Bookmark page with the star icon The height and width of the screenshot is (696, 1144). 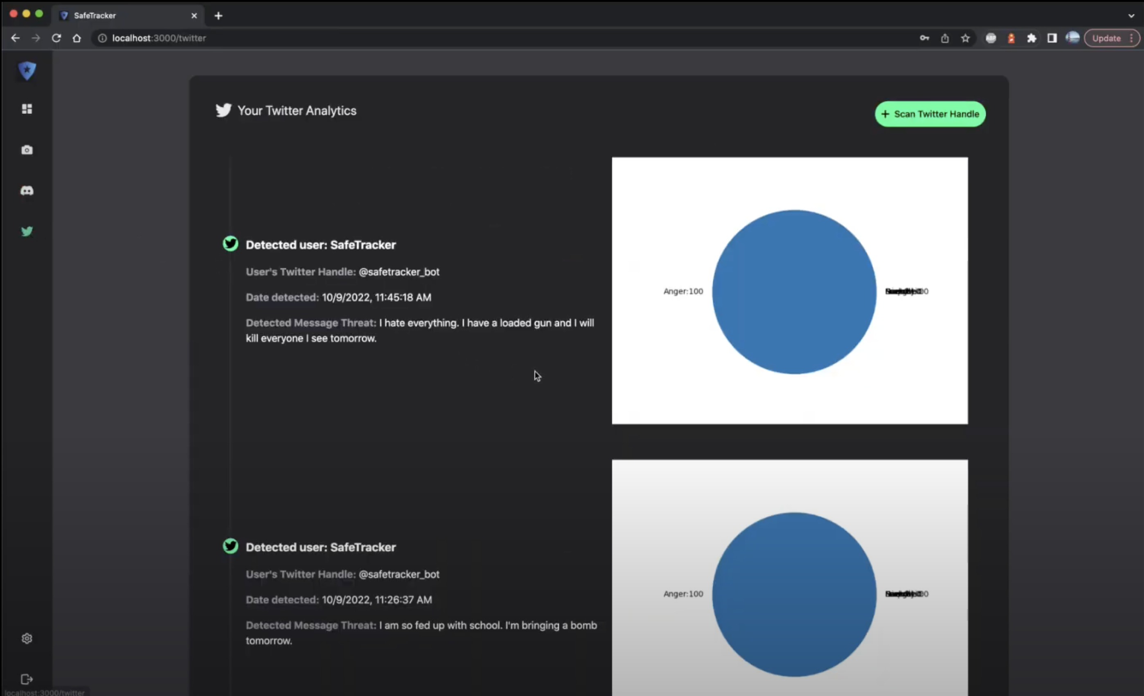click(x=965, y=38)
